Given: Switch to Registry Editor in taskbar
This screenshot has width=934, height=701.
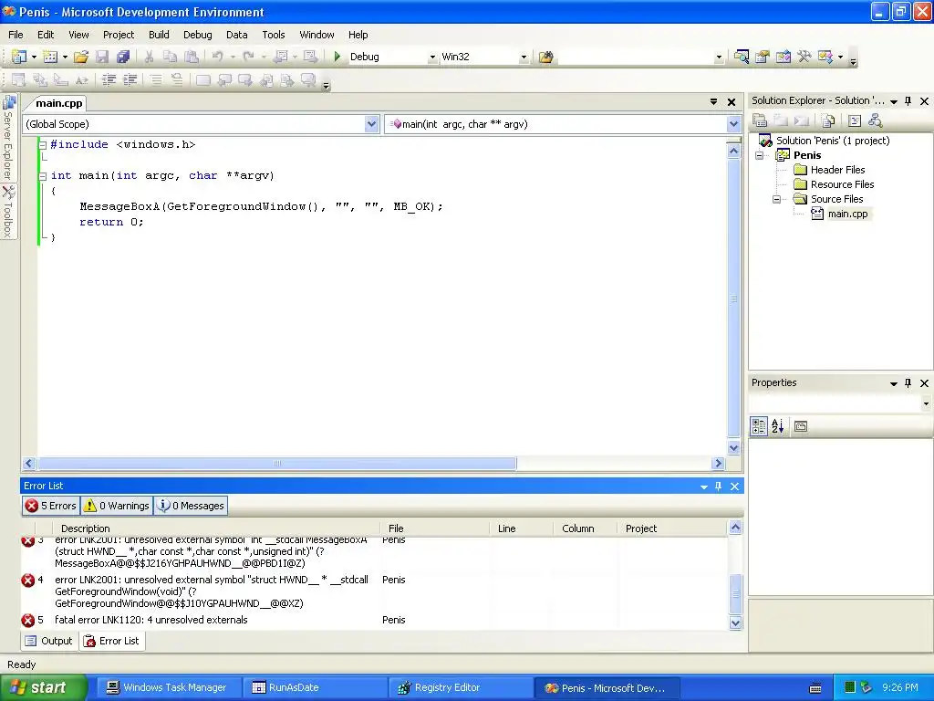Looking at the screenshot, I should point(461,688).
